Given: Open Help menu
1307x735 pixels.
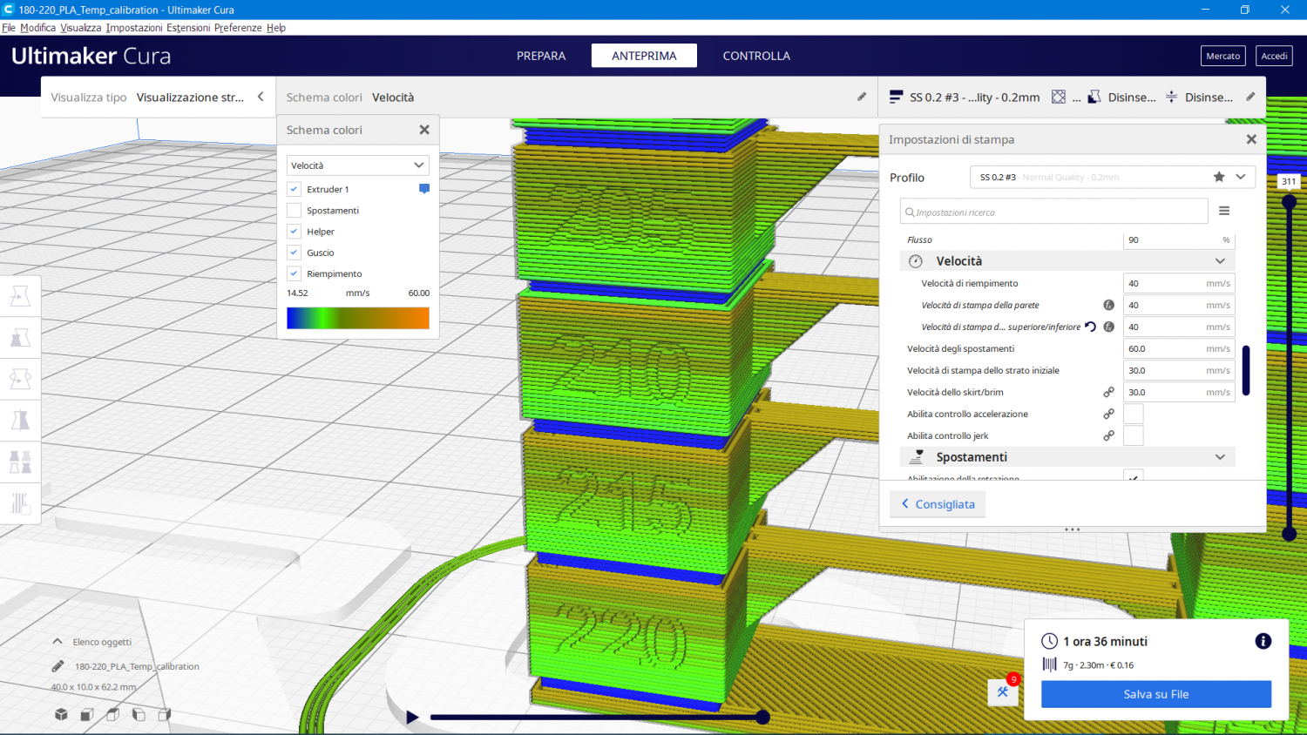Looking at the screenshot, I should click(x=276, y=28).
